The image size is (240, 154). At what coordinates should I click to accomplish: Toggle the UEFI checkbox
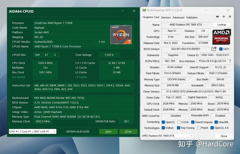(221, 49)
